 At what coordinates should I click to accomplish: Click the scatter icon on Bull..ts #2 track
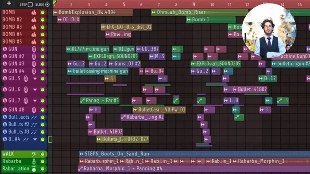(34, 125)
